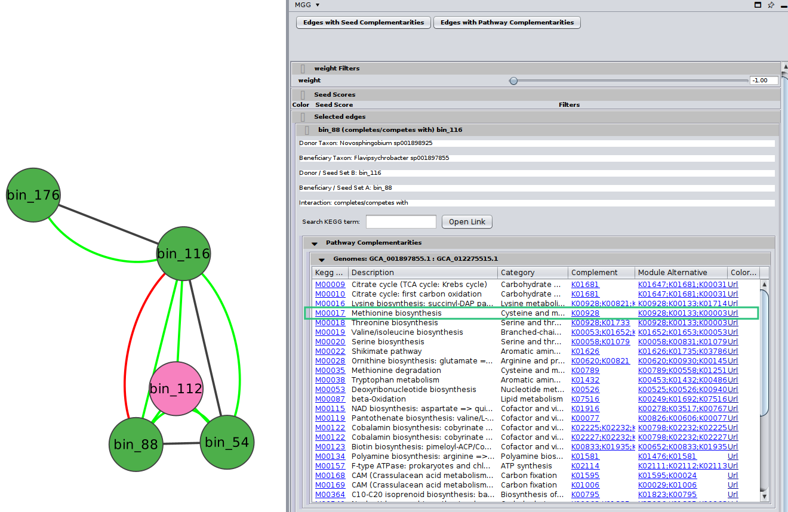The height and width of the screenshot is (512, 788).
Task: Open the K02114 complement link
Action: (585, 466)
